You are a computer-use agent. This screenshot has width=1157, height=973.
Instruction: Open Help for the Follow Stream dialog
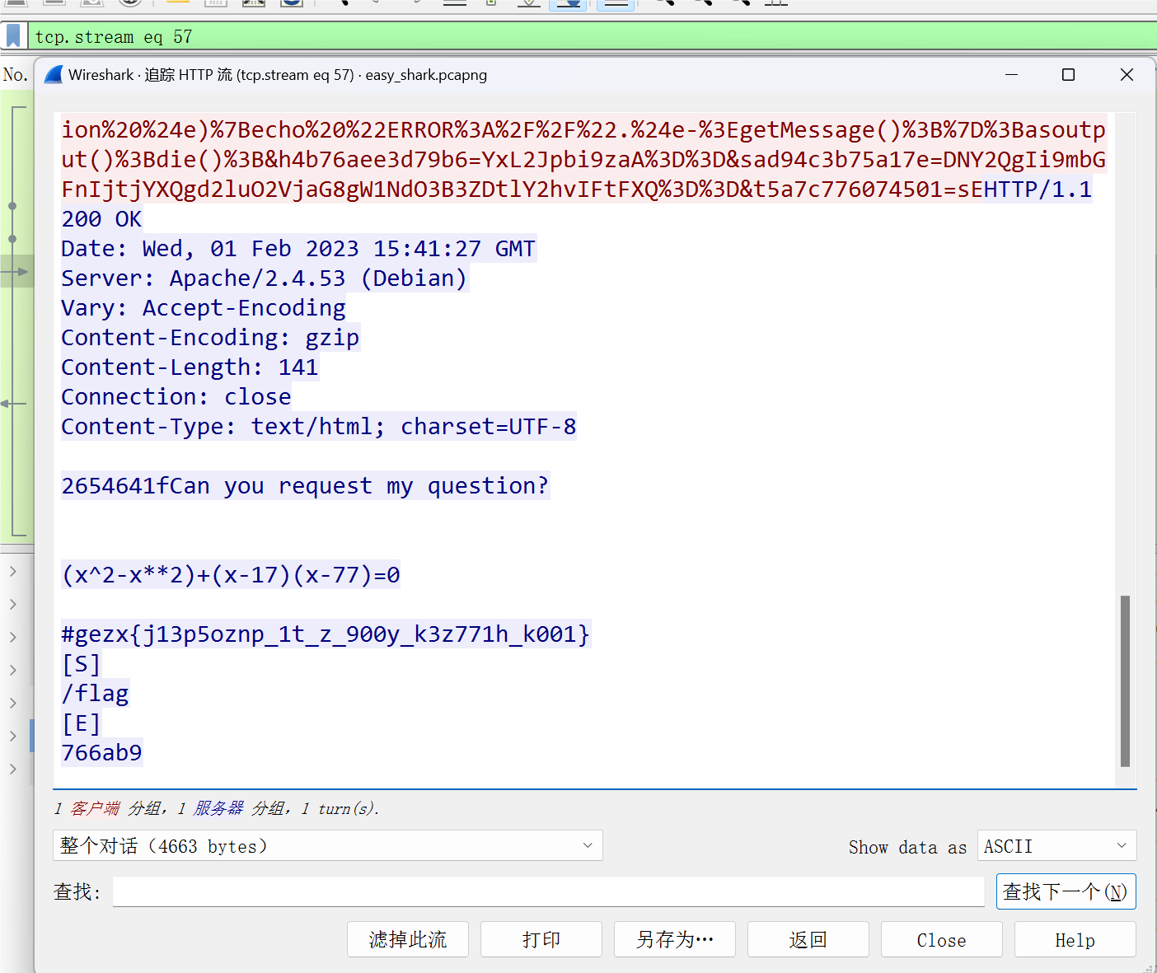(1075, 939)
